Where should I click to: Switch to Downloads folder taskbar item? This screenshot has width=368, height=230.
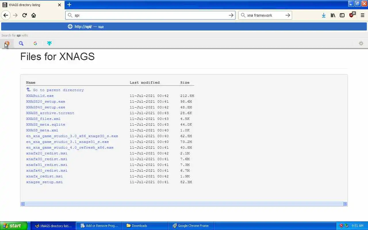click(145, 226)
